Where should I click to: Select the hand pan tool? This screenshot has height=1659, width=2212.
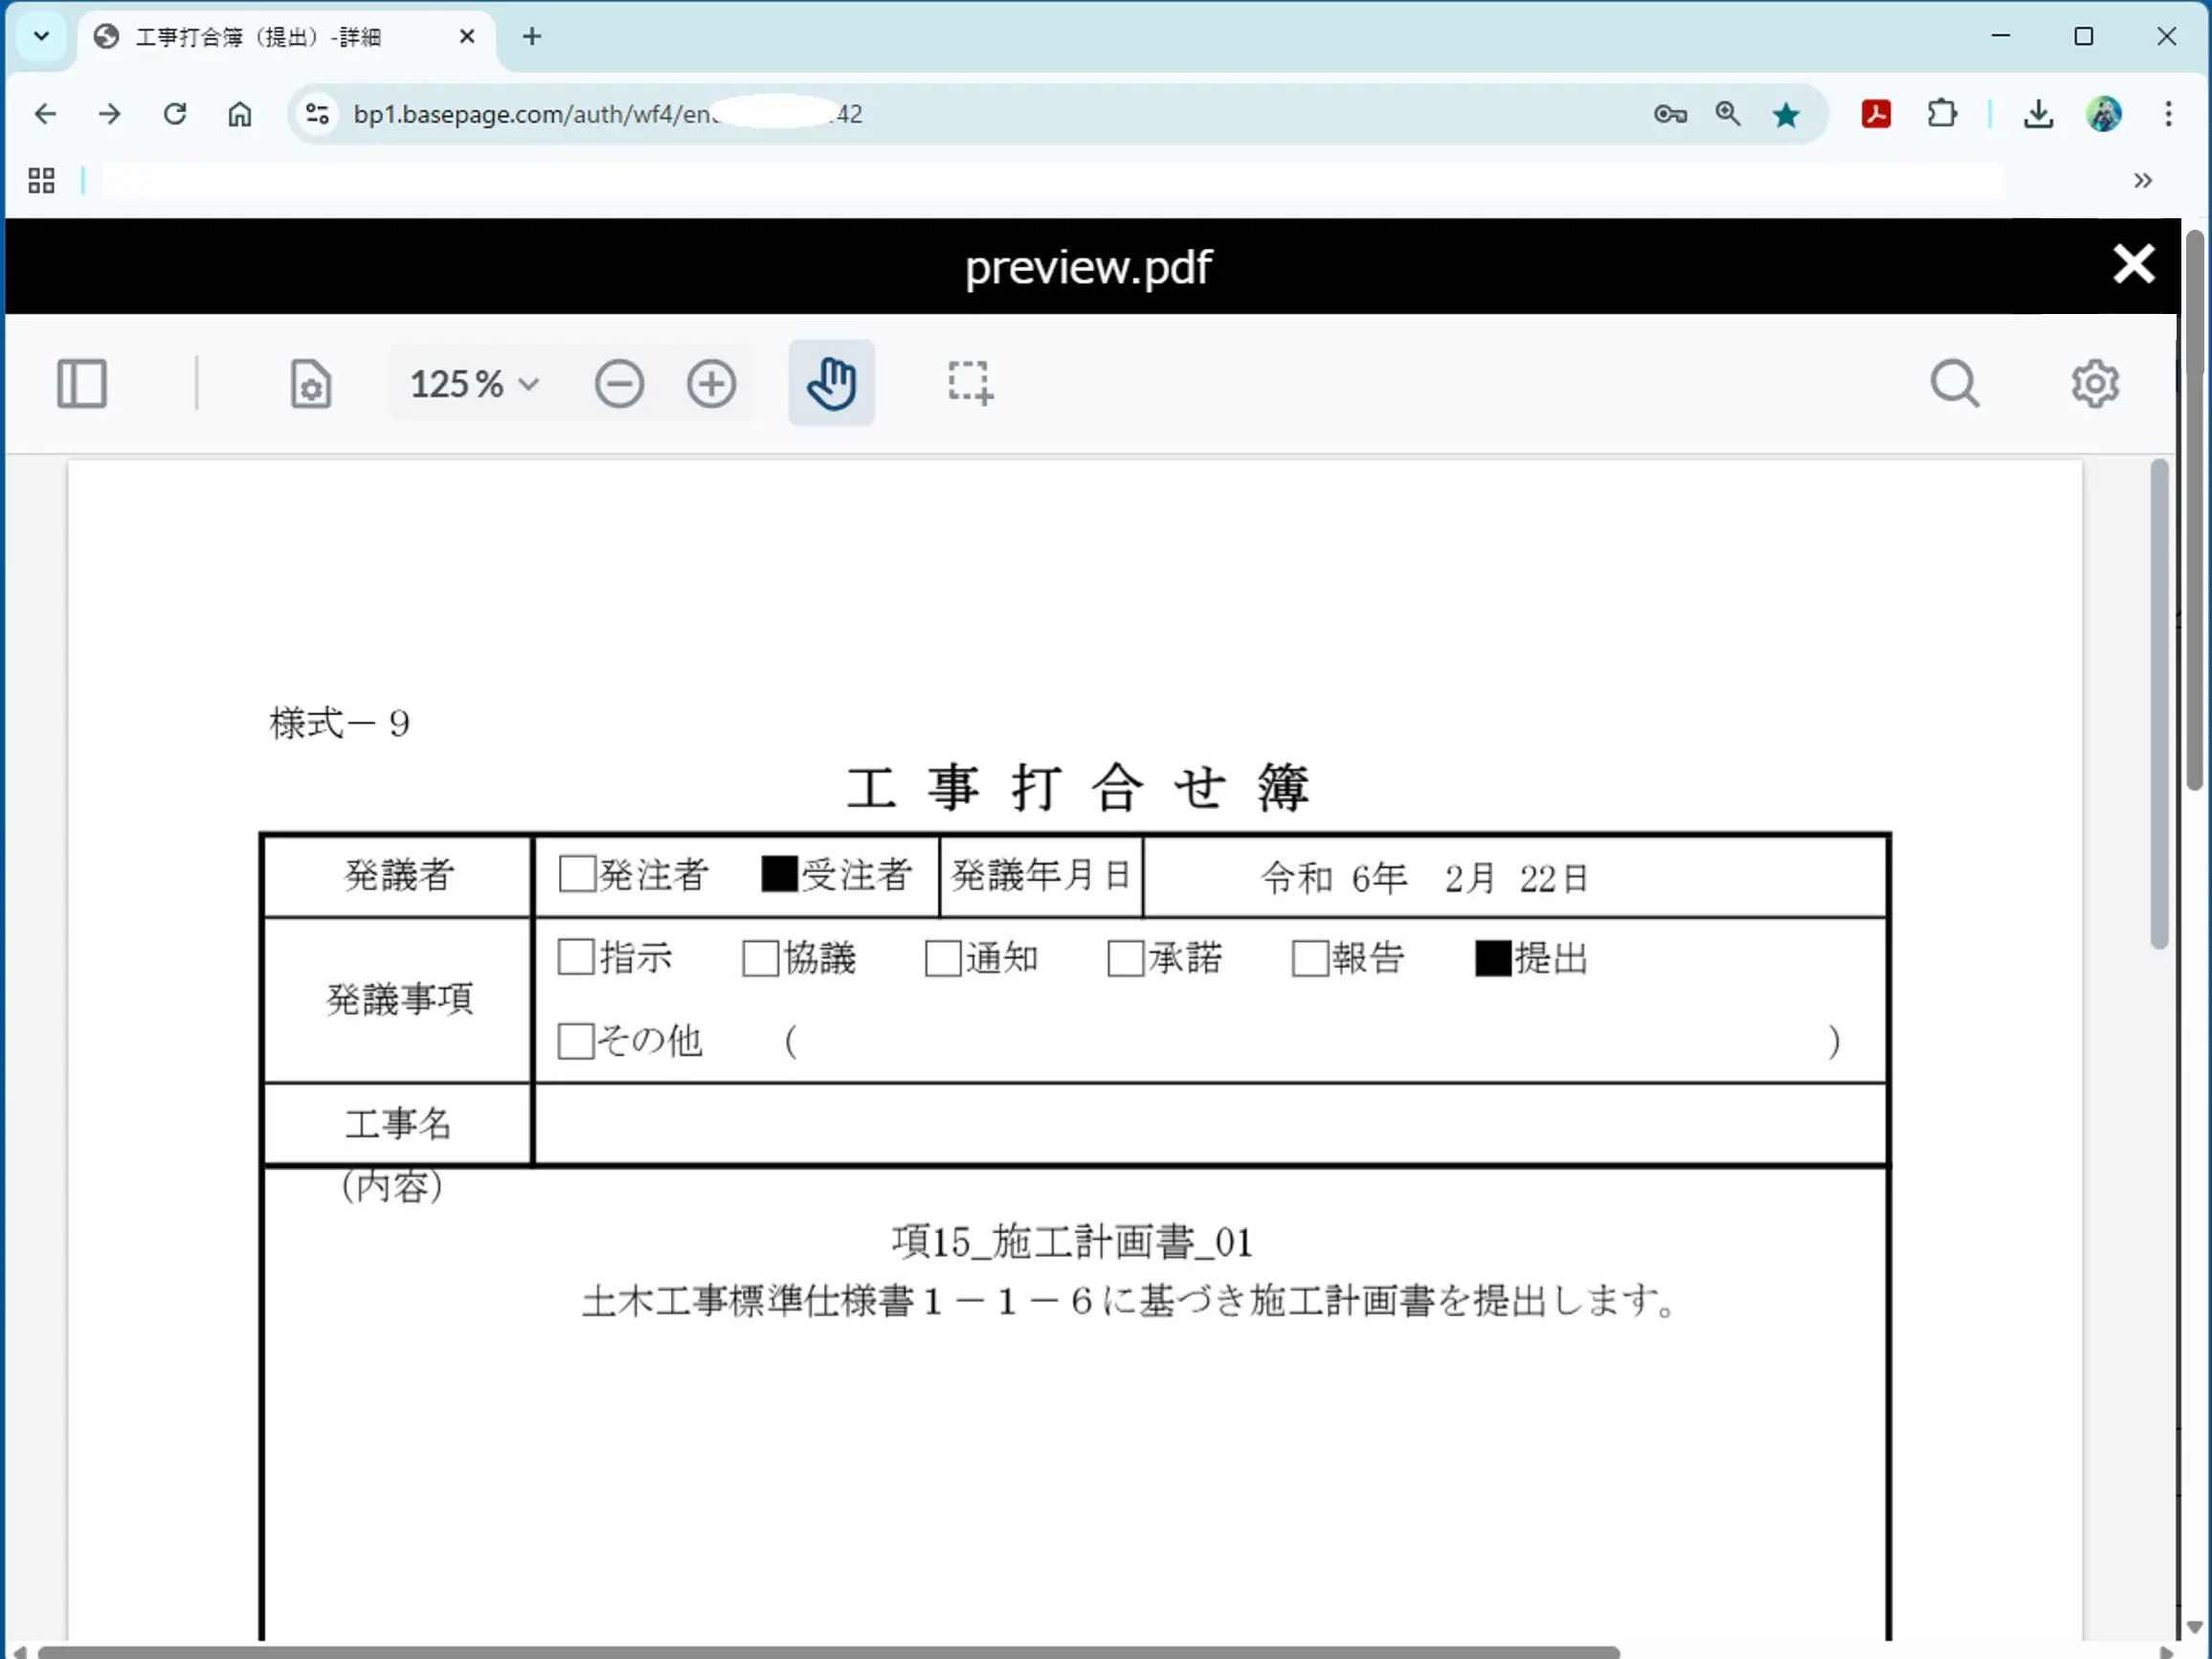coord(831,383)
